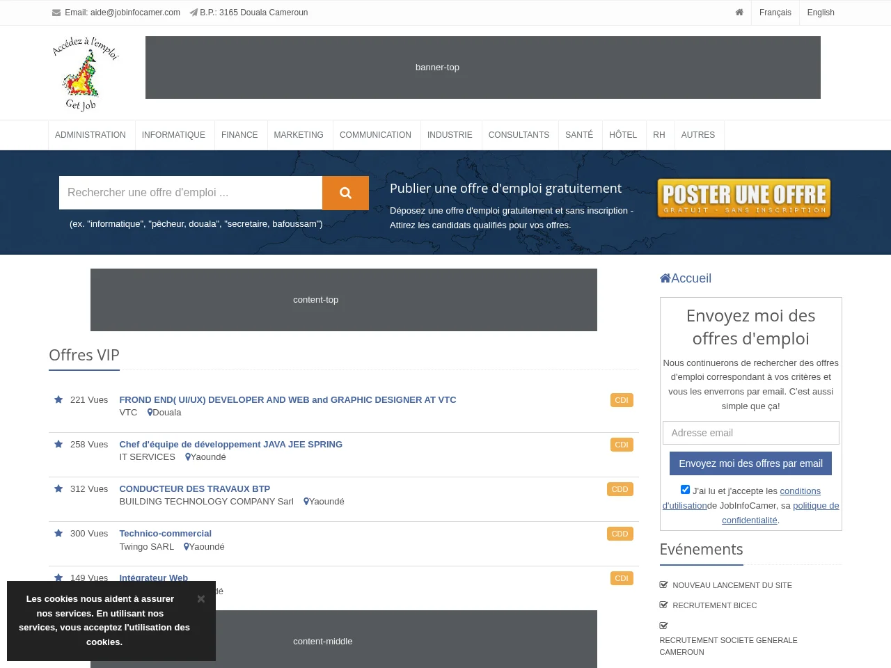Image resolution: width=891 pixels, height=668 pixels.
Task: Click the star icon beside 221 Vues
Action: tap(58, 399)
